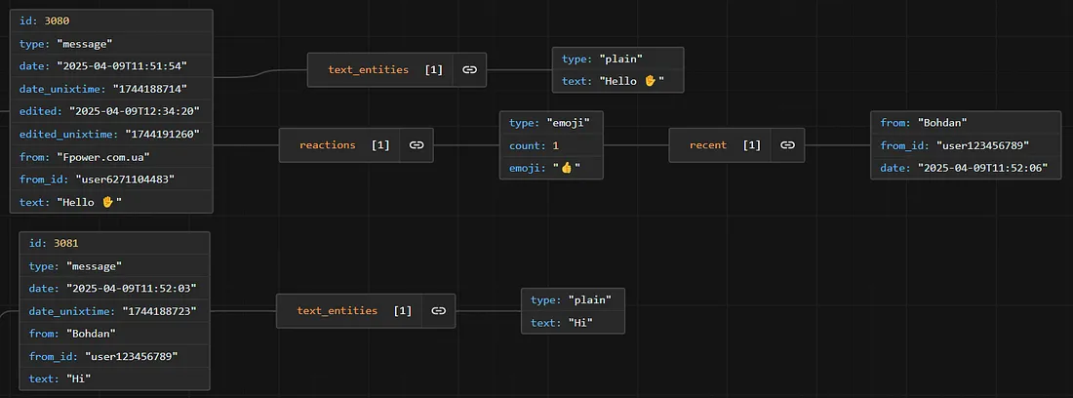Select date "2025-04-09T11:51:54" row
Viewport: 1073px width, 398px height.
click(x=112, y=65)
